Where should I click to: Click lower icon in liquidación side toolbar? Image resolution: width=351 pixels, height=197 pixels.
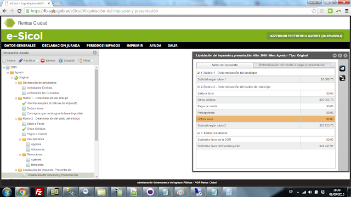pyautogui.click(x=342, y=78)
